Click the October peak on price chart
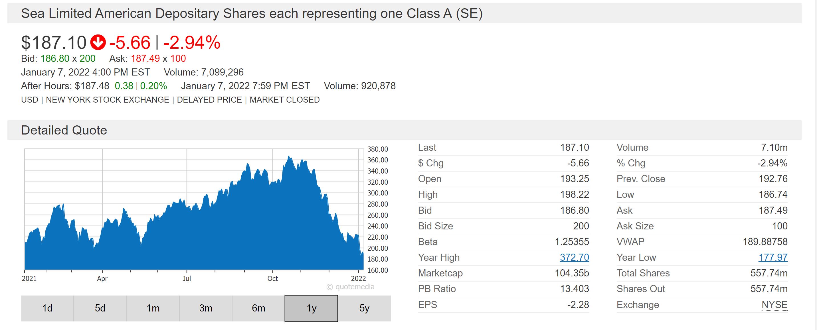 tap(289, 157)
